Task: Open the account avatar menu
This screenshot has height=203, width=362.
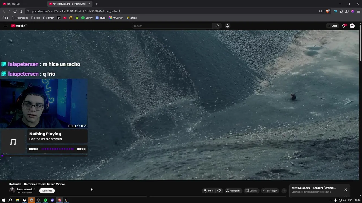Action: (352, 26)
